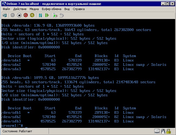Click '136899993600 bytes' value

(x=75, y=25)
